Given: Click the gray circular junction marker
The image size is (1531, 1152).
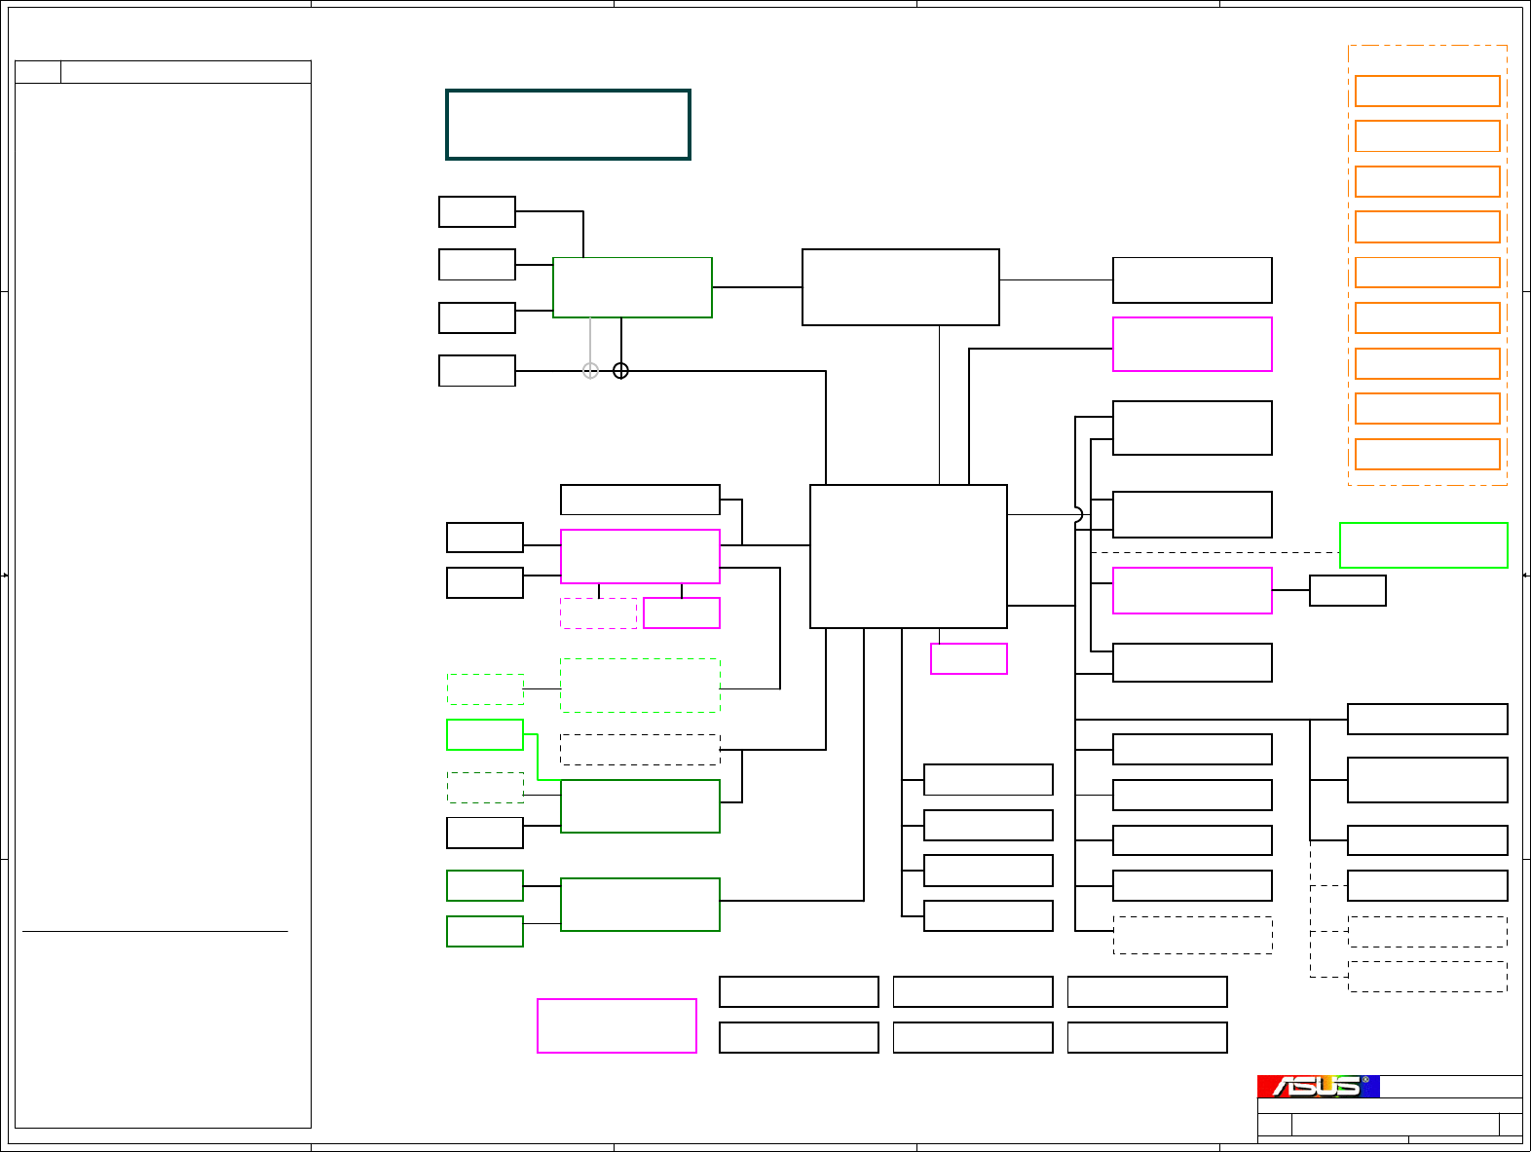Looking at the screenshot, I should (590, 371).
